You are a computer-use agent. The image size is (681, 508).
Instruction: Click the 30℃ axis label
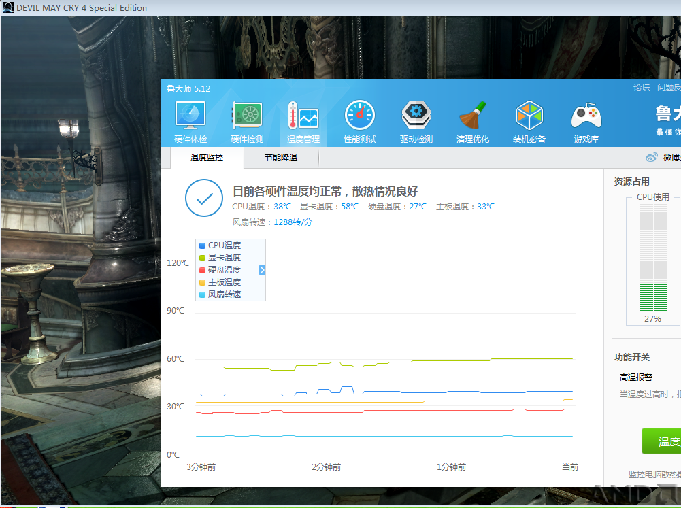[x=176, y=407]
